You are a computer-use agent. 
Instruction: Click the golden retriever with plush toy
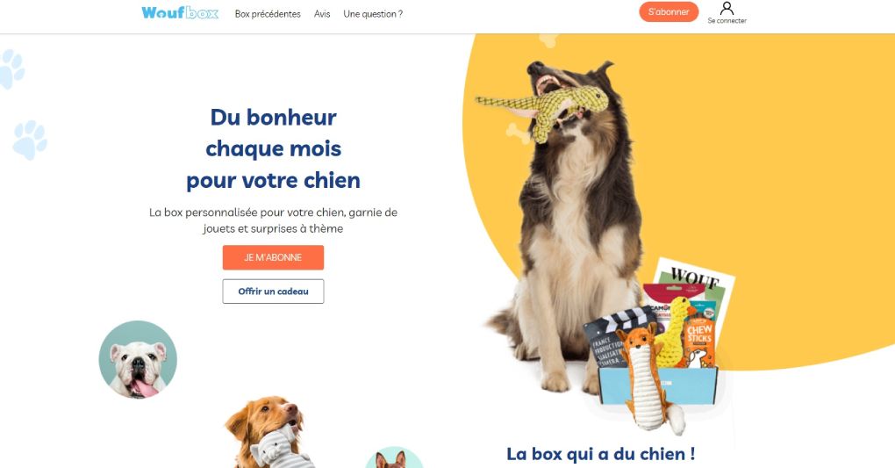coord(268,432)
